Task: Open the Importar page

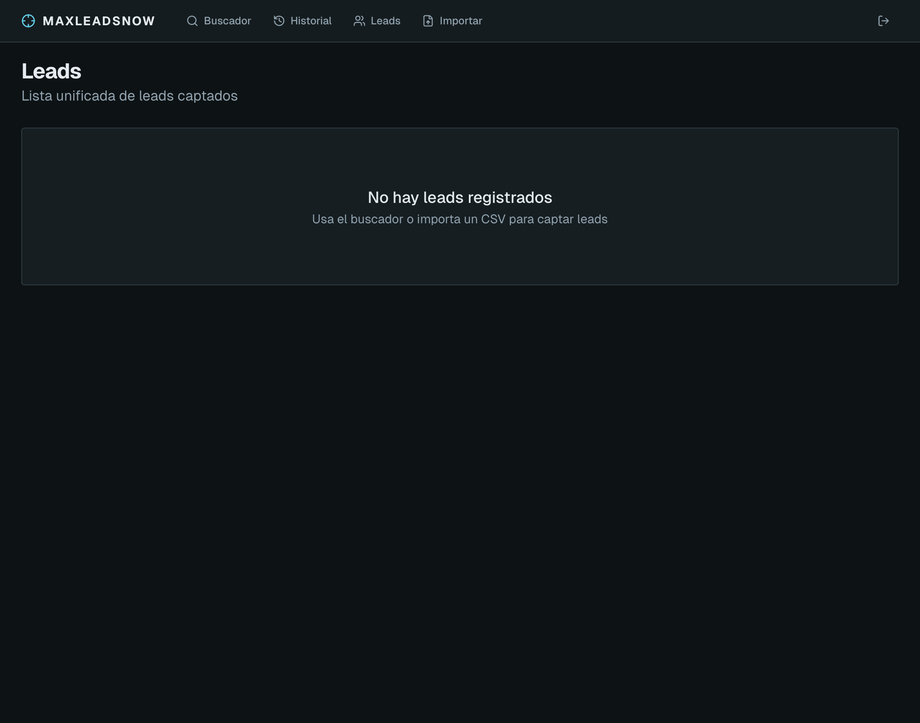Action: 460,21
